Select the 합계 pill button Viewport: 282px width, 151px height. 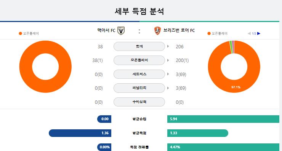[139, 46]
